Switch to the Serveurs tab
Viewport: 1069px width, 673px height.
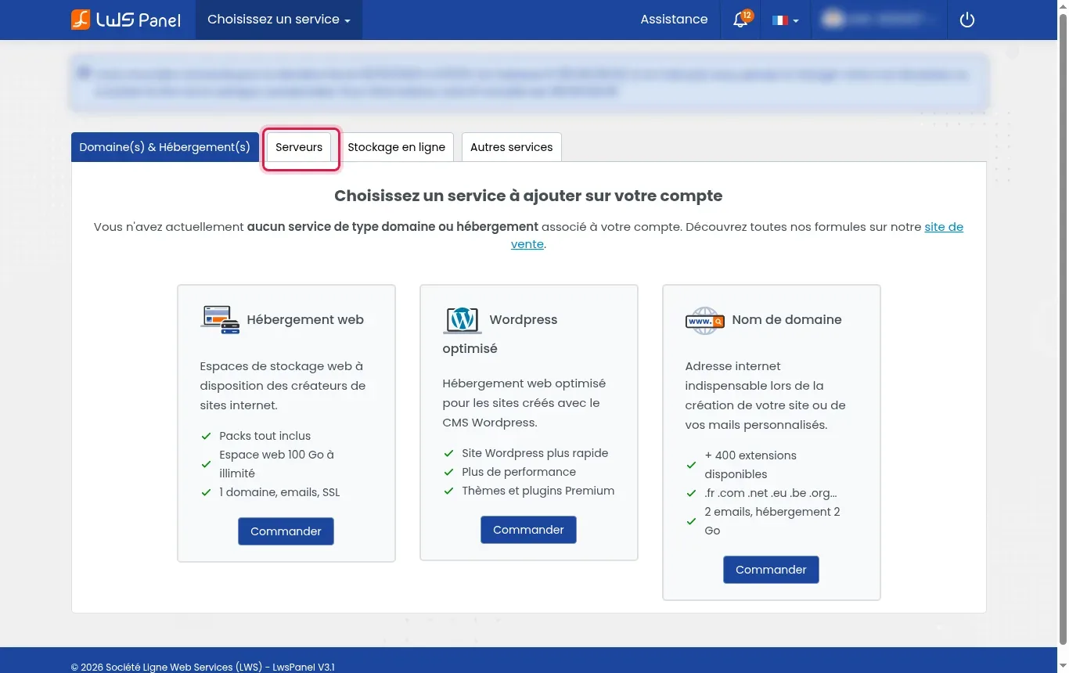pyautogui.click(x=299, y=147)
